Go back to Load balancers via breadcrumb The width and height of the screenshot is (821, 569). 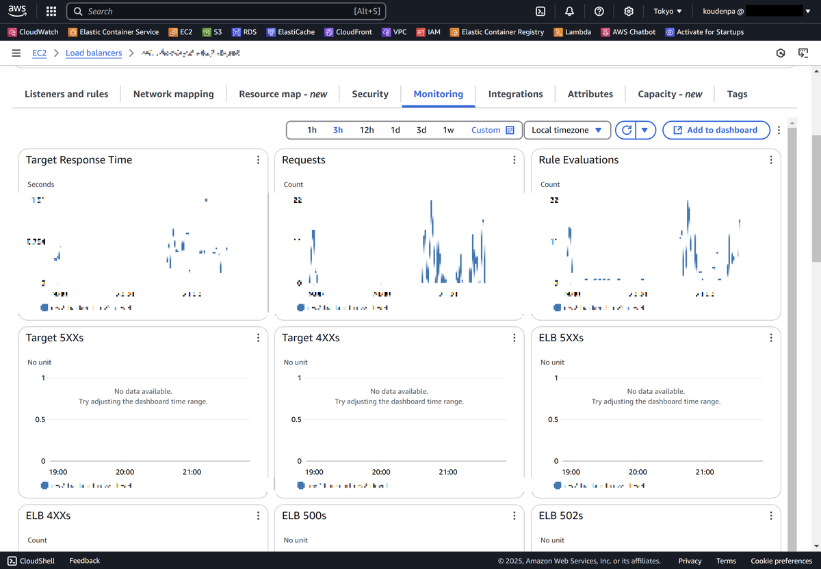click(x=94, y=53)
